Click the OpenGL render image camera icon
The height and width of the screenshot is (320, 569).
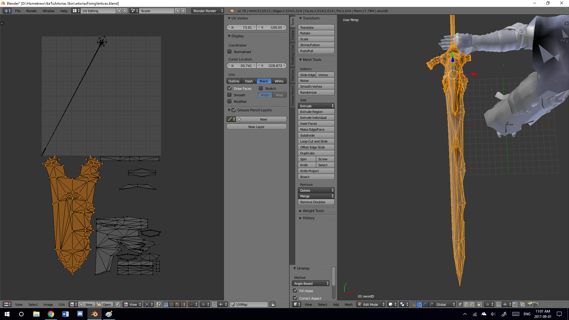(x=530, y=304)
